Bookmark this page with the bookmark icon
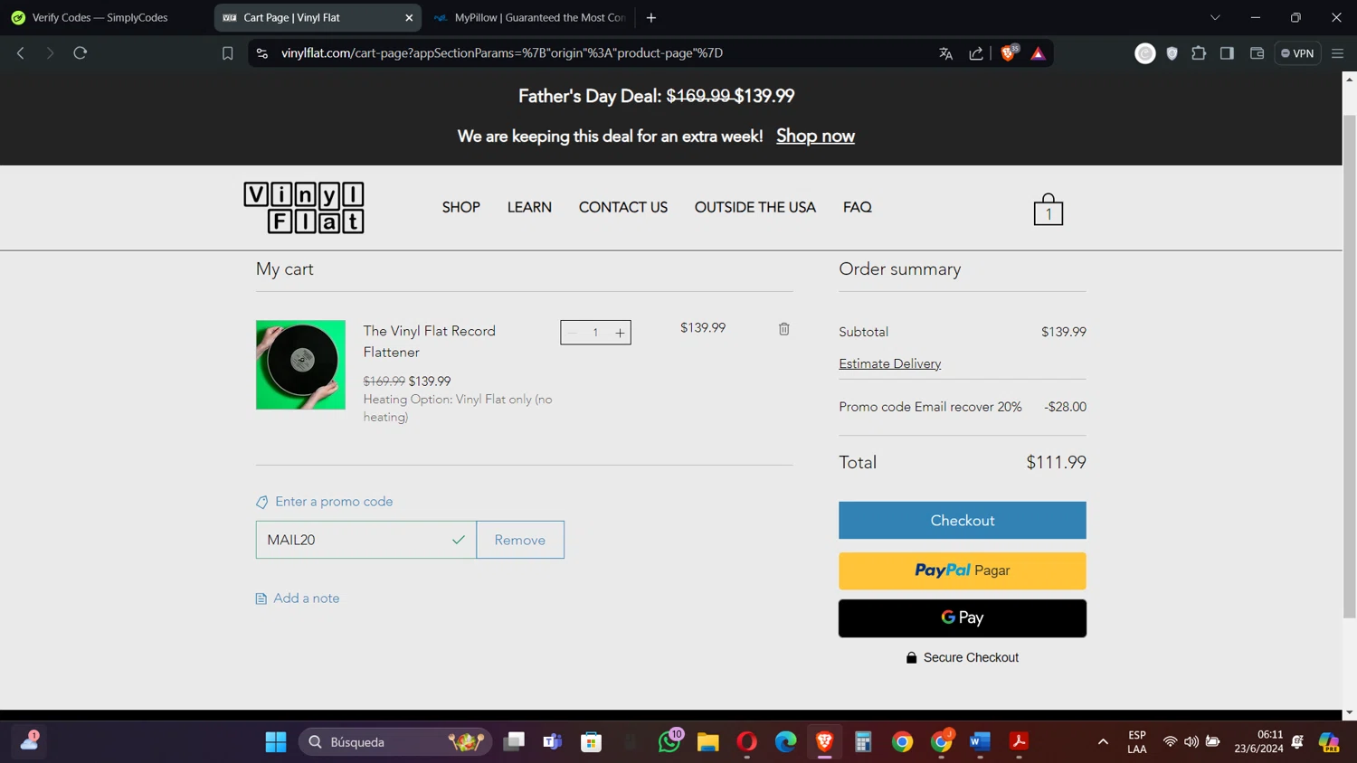The image size is (1357, 763). click(228, 53)
